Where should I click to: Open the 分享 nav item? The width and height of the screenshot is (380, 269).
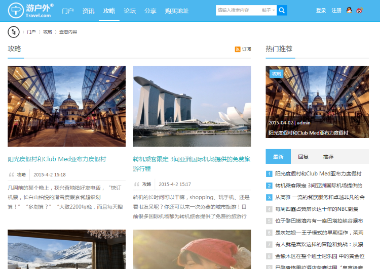click(150, 11)
